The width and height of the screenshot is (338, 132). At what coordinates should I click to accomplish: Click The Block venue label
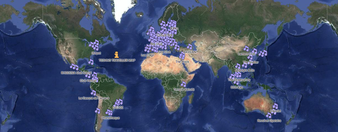[182, 62]
